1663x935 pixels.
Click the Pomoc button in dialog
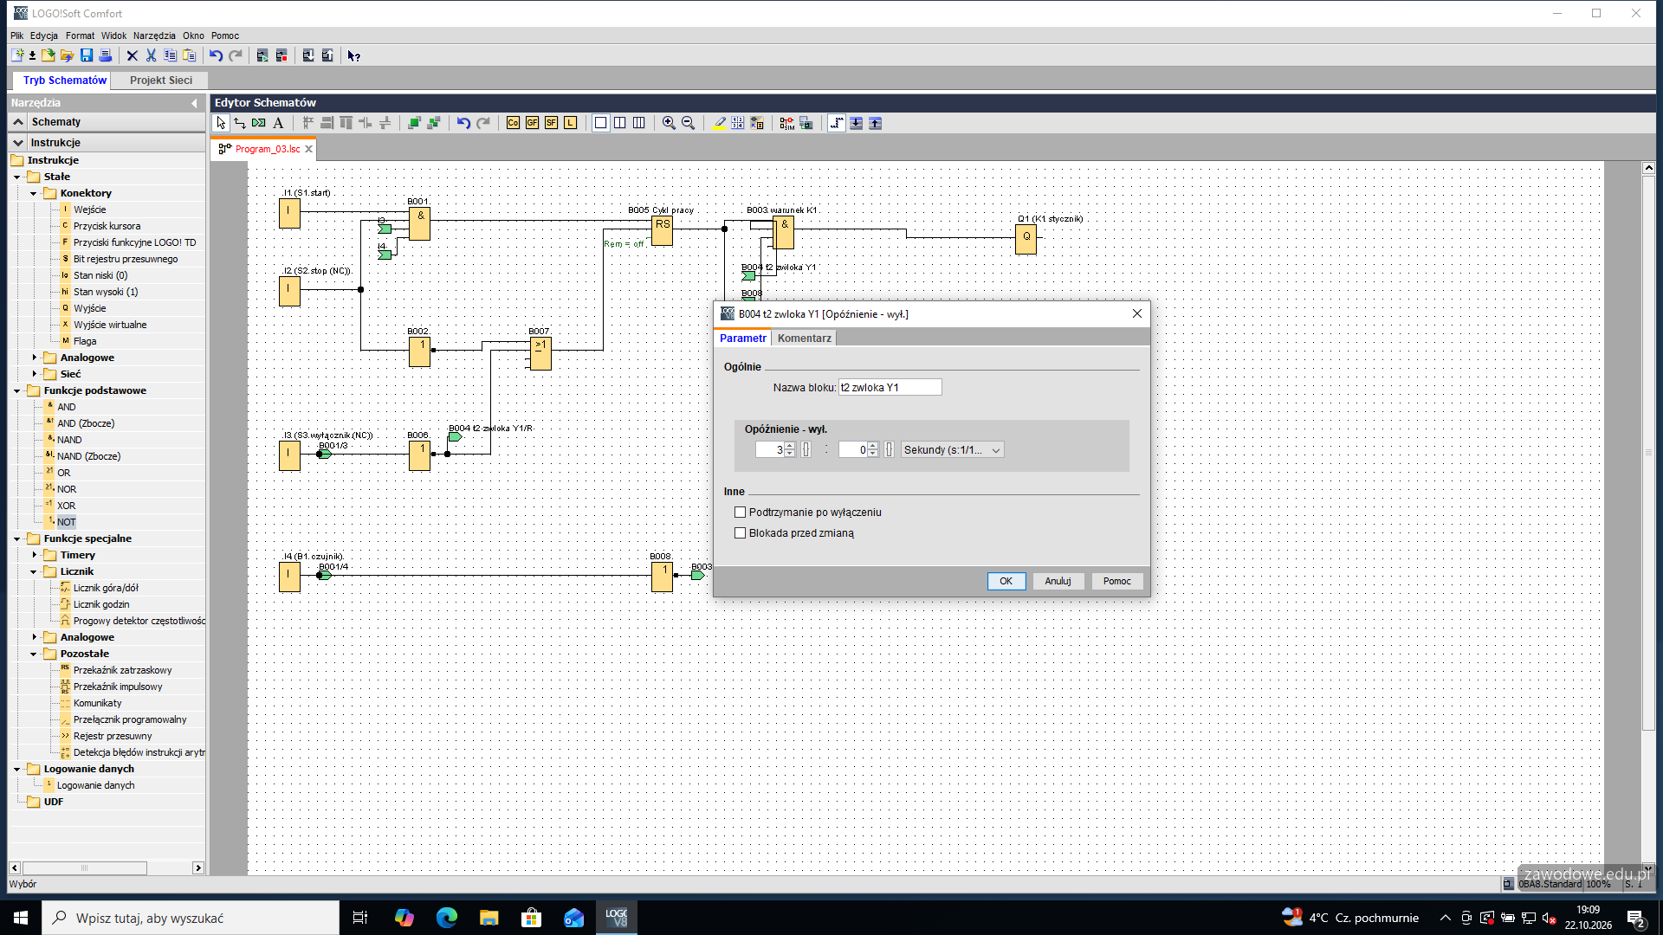tap(1116, 581)
